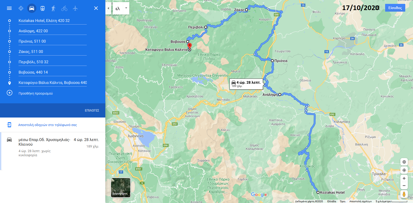This screenshot has height=203, width=413.
Task: Select public transit travel mode
Action: tap(43, 8)
